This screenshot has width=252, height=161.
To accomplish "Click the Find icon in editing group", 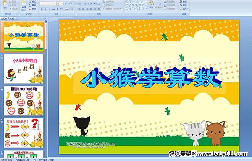I will pyautogui.click(x=184, y=2).
